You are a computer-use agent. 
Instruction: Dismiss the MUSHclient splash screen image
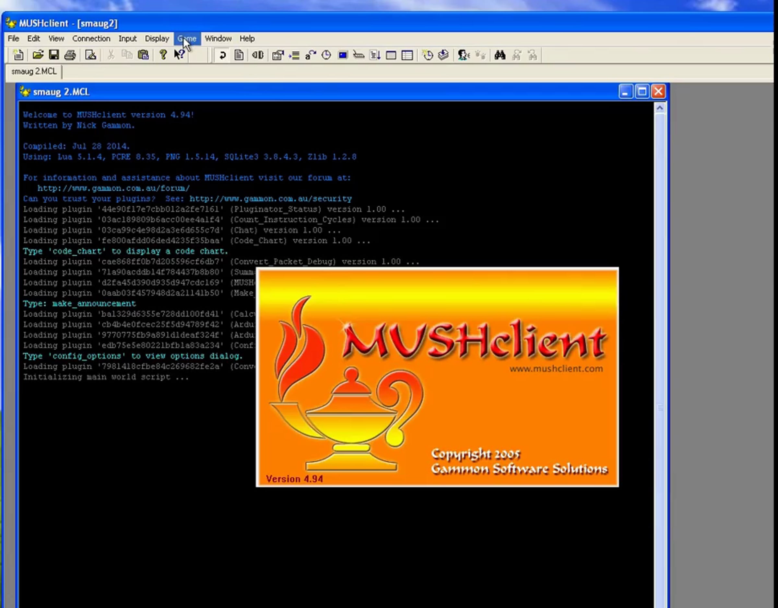click(x=437, y=377)
